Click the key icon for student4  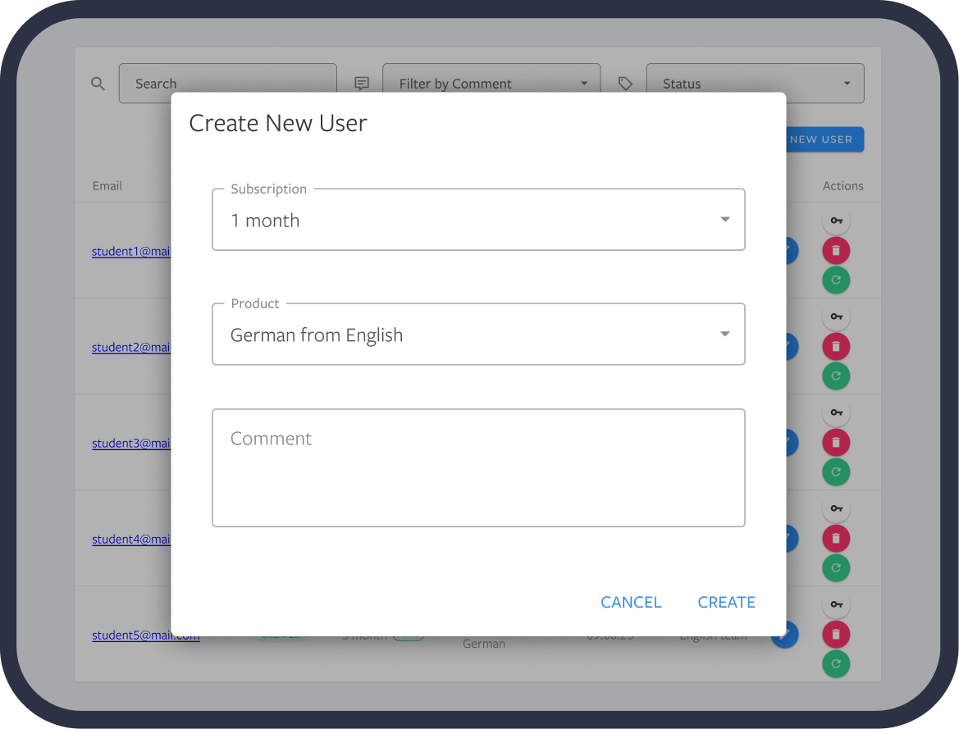(836, 508)
